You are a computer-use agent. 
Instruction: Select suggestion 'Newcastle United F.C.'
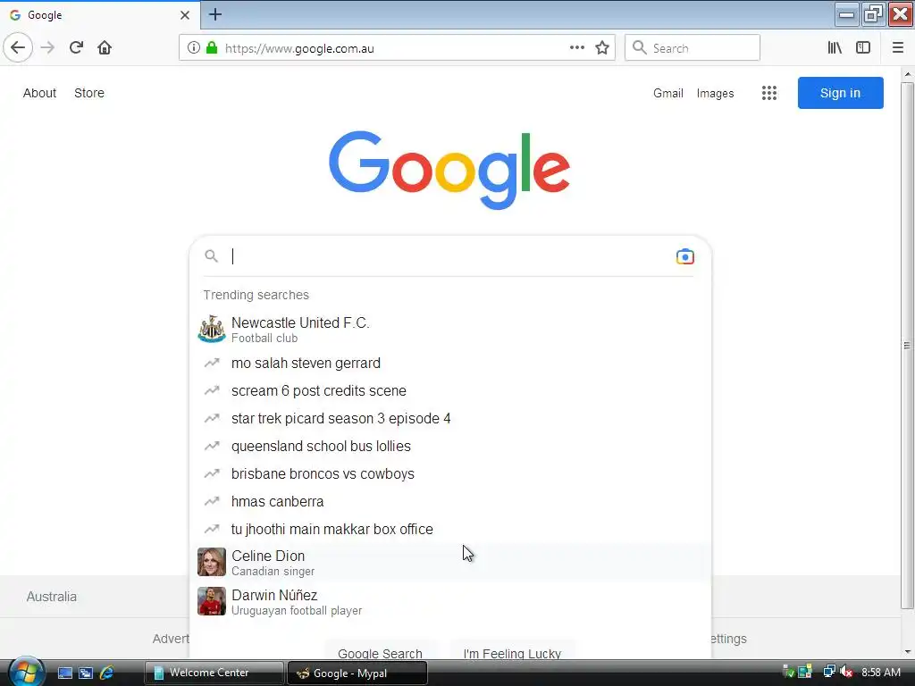coord(450,330)
